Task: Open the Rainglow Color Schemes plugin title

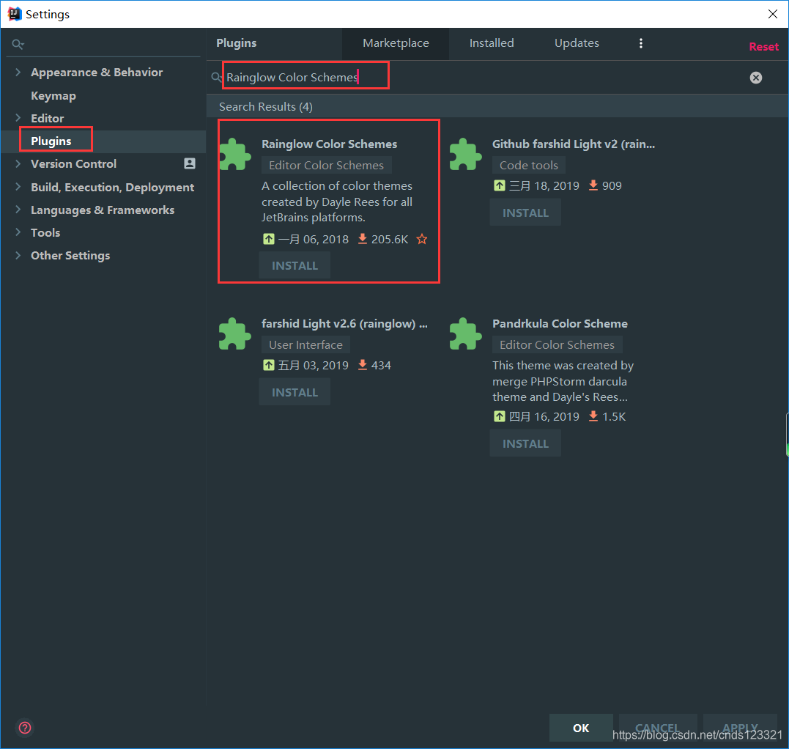Action: [329, 144]
